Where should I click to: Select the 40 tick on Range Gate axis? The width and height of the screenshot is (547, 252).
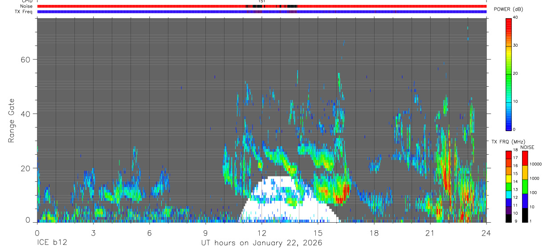(x=26, y=114)
